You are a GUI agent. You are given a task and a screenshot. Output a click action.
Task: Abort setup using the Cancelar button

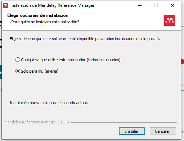(163, 131)
